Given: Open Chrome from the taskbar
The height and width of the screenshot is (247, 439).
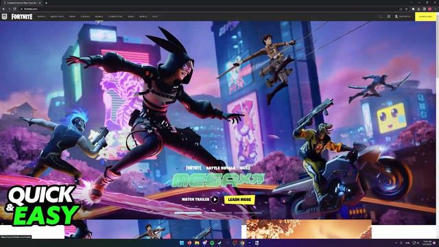Looking at the screenshot, I should pyautogui.click(x=242, y=243).
